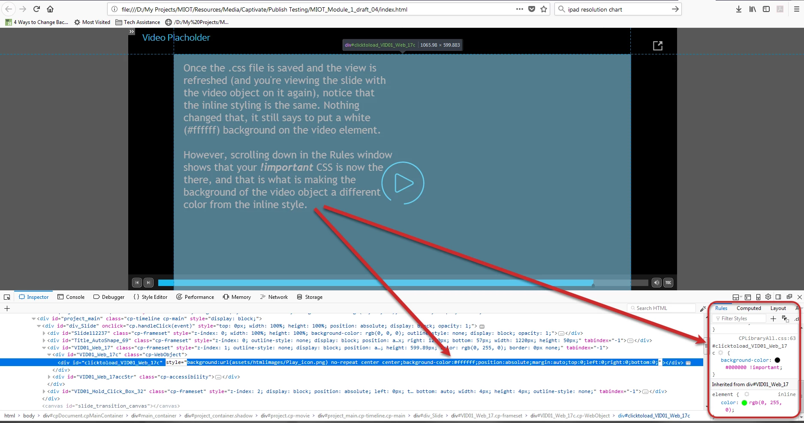
Task: Open the Firefox hamburger menu
Action: 797,9
